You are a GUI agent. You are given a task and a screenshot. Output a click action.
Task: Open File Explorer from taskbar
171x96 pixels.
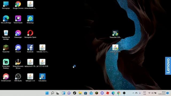80,93
